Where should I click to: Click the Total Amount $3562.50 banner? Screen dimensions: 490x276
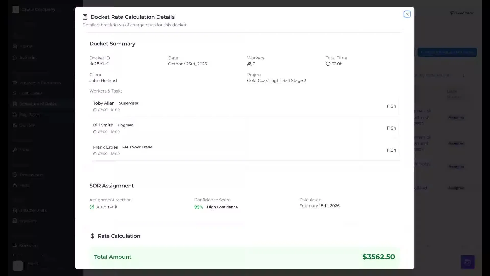tap(244, 257)
